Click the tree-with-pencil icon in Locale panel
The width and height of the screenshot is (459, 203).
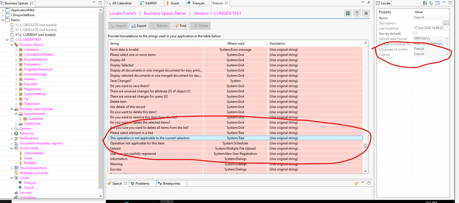[x=431, y=3]
